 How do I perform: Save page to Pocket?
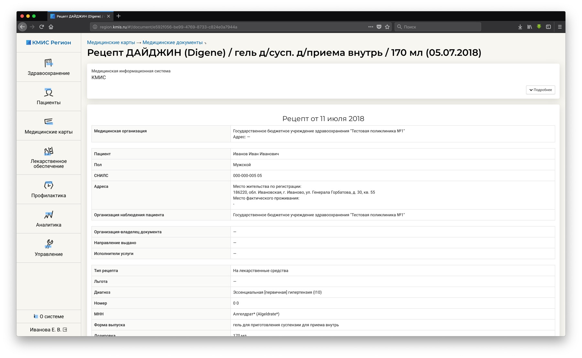coord(379,27)
